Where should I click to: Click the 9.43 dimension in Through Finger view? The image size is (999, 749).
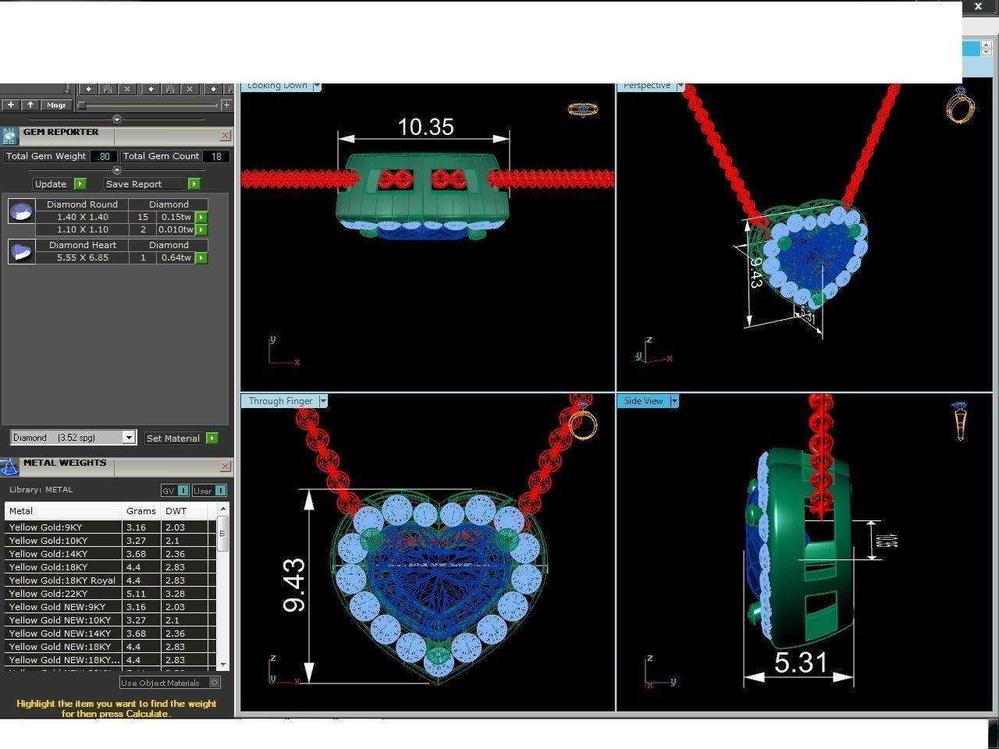[294, 585]
